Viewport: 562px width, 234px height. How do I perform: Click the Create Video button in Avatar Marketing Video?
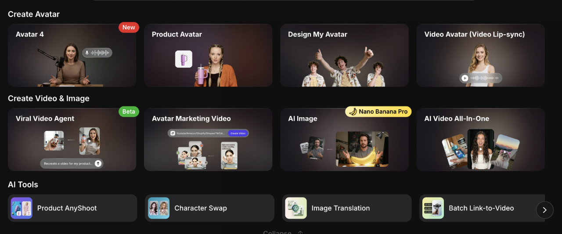[x=238, y=133]
